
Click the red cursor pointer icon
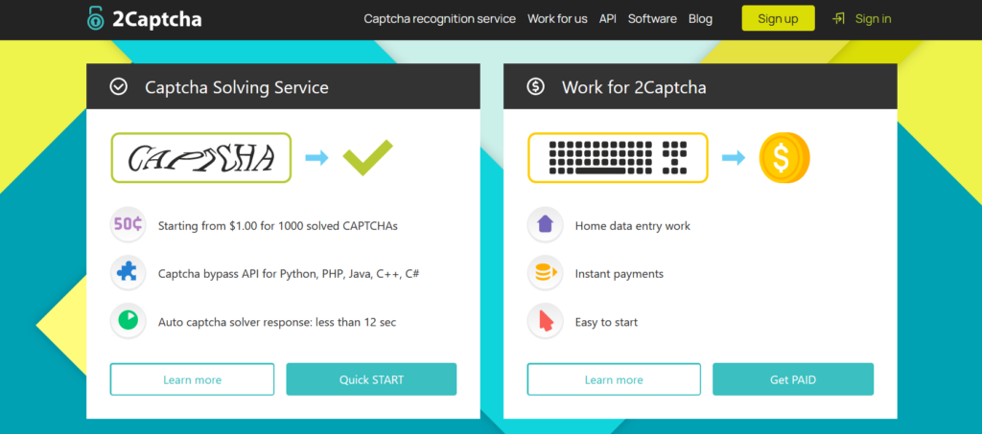(546, 322)
